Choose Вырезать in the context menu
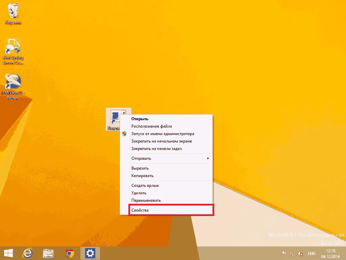This screenshot has width=346, height=260. point(166,168)
